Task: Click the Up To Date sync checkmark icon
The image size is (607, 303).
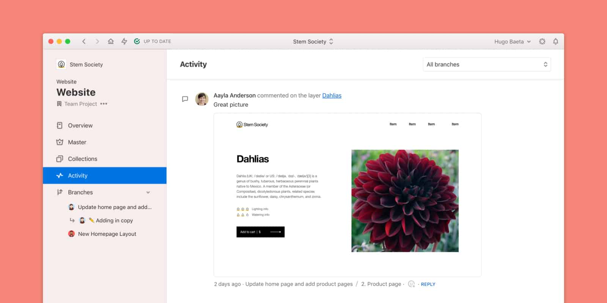Action: [137, 41]
